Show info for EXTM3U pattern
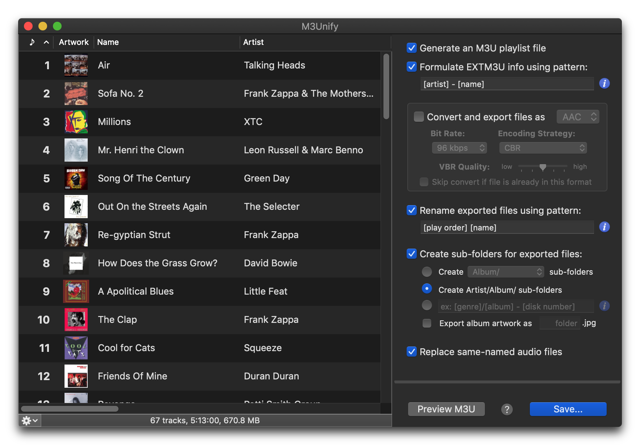 (x=604, y=84)
